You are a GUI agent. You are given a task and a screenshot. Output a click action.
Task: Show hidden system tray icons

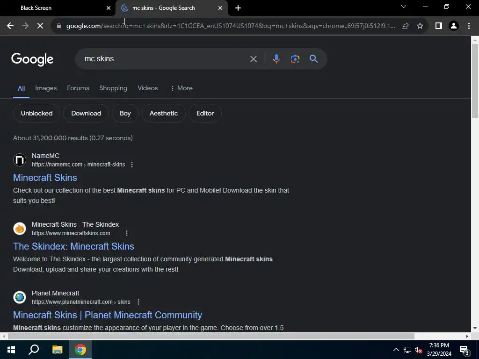coord(396,350)
